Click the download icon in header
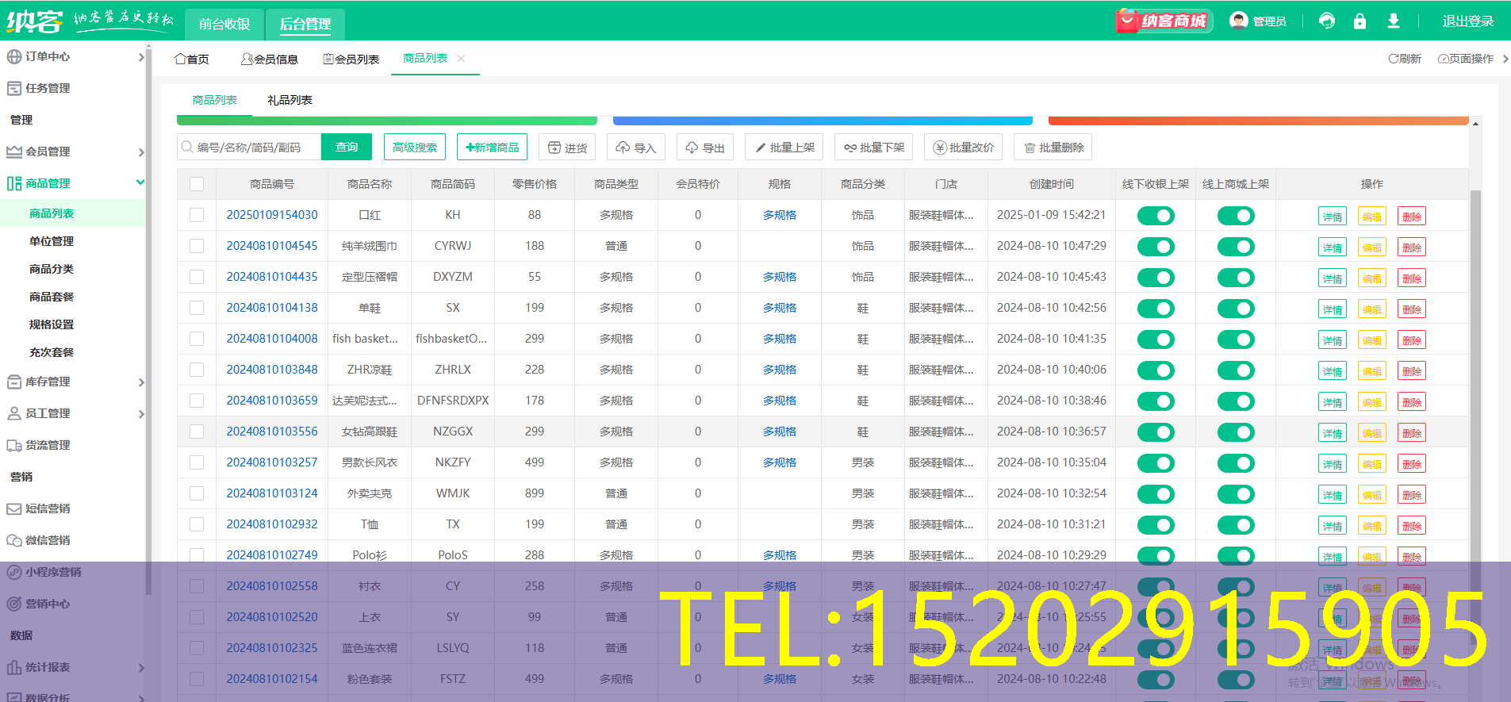1511x702 pixels. [x=1394, y=21]
